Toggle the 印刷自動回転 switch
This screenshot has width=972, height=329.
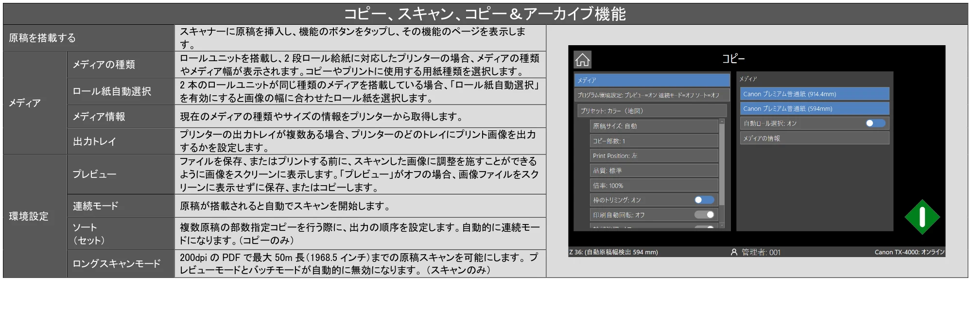704,214
